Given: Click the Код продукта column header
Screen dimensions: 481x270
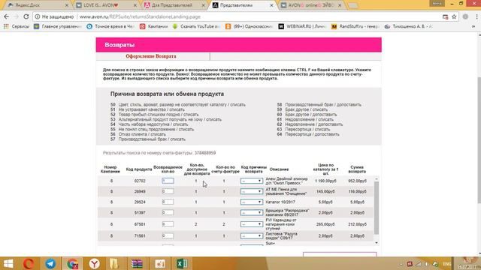Looking at the screenshot, I should (x=139, y=169).
